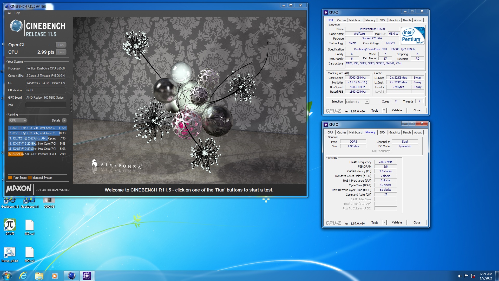
Task: Switch to SPD tab in upper CPU-Z
Action: click(382, 20)
